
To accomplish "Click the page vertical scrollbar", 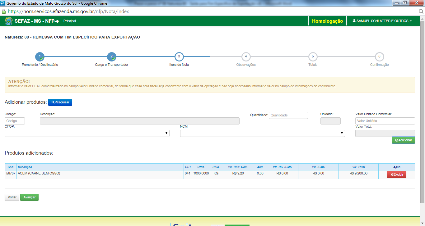I will pyautogui.click(x=422, y=112).
